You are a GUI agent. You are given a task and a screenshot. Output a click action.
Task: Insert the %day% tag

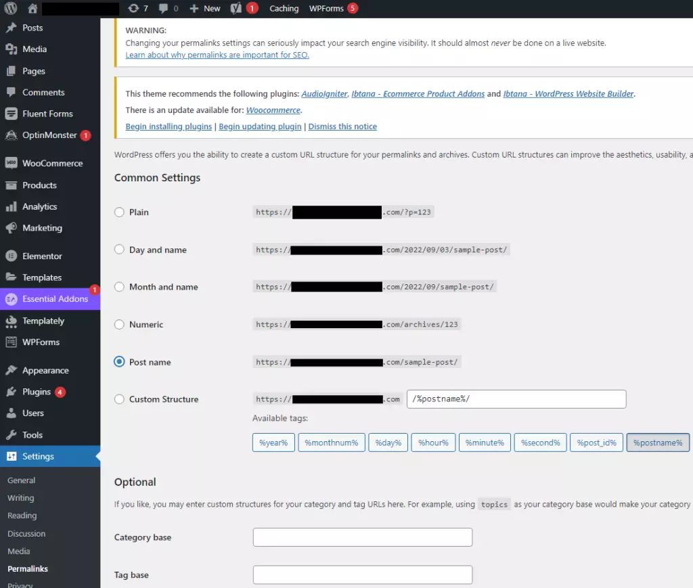[388, 443]
